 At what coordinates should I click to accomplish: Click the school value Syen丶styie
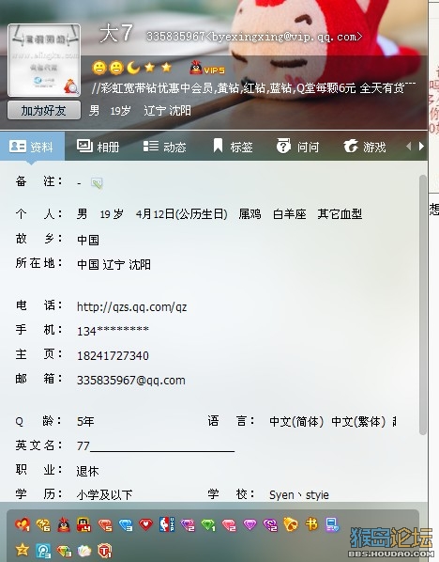298,495
